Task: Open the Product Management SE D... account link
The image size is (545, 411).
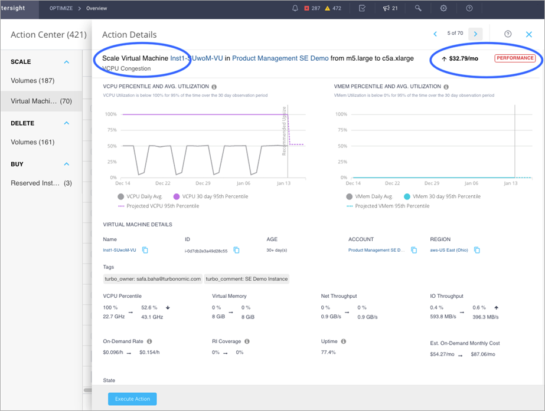Action: (x=377, y=250)
